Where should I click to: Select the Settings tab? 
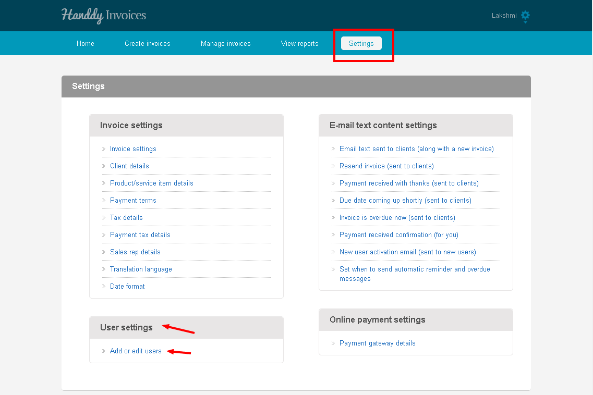pyautogui.click(x=361, y=43)
